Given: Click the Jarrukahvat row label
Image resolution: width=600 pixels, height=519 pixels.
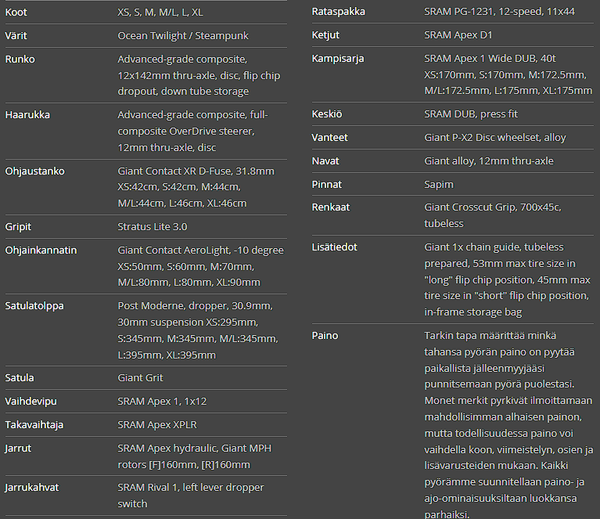Looking at the screenshot, I should [x=33, y=488].
